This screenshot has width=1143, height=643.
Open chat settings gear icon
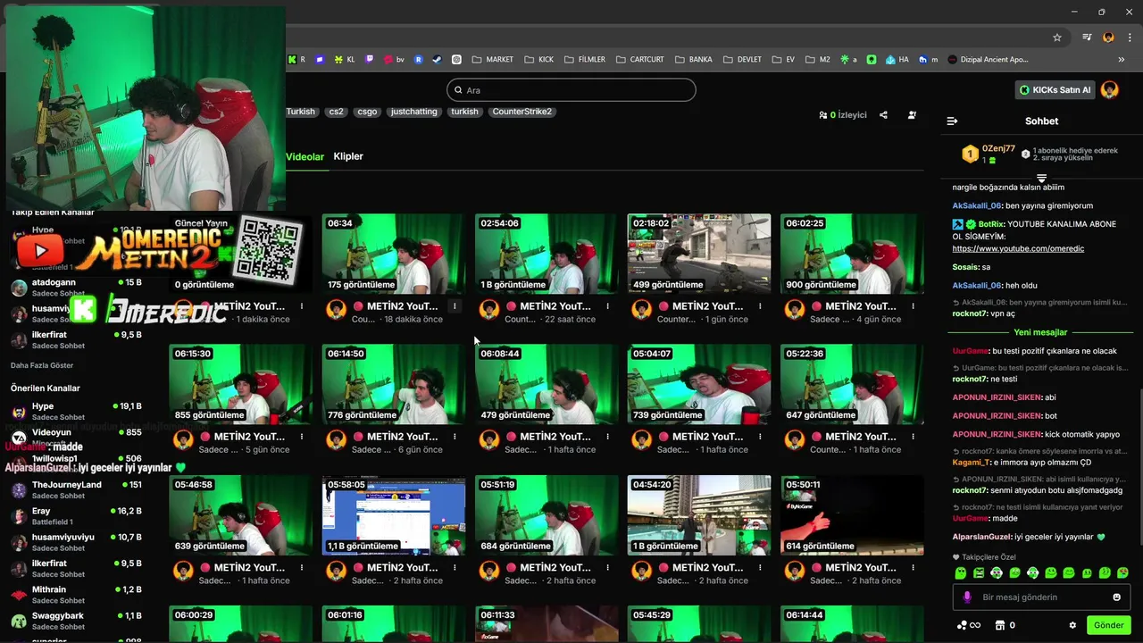click(1072, 625)
